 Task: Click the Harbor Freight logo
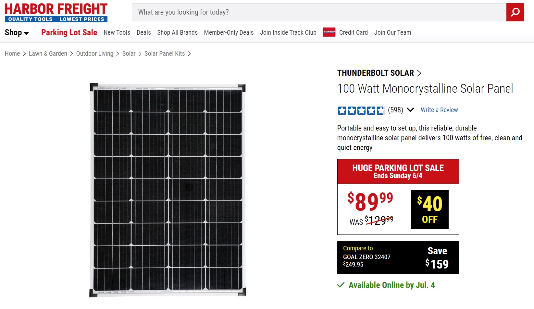[x=56, y=13]
